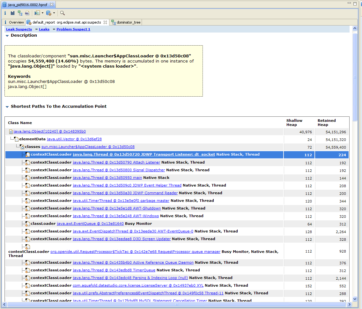Click thread icon in TimerQueue row
The image size is (362, 309).
pyautogui.click(x=28, y=270)
